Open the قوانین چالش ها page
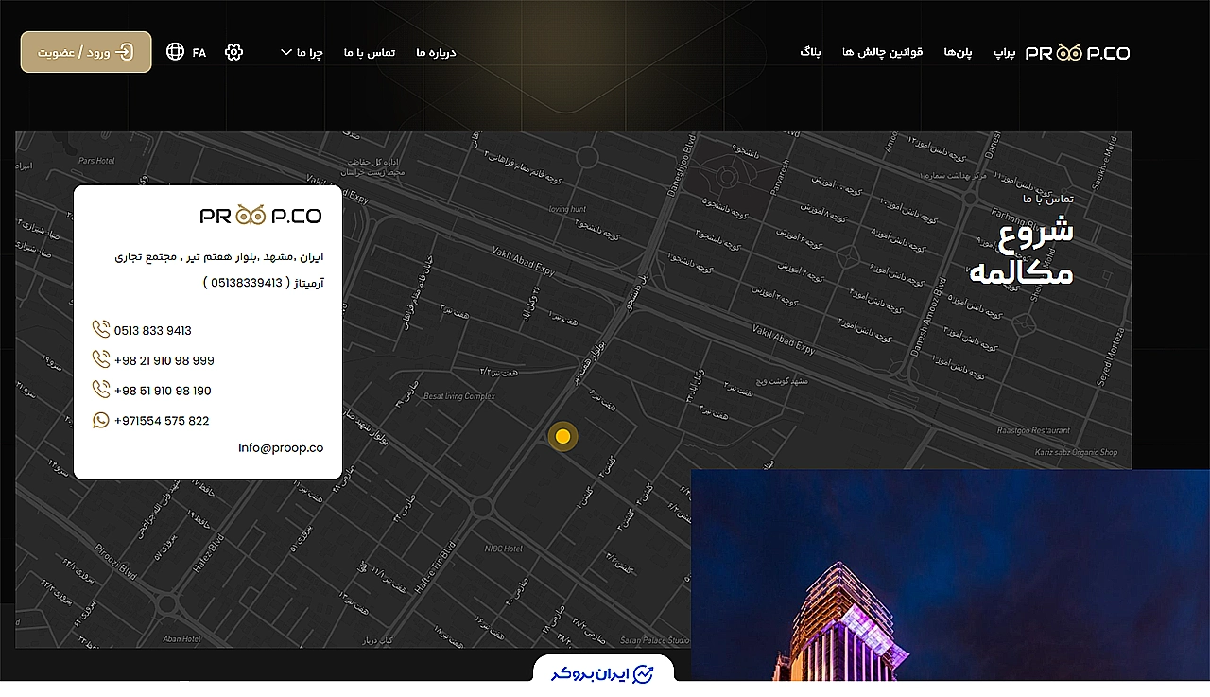This screenshot has width=1210, height=697. (x=883, y=52)
